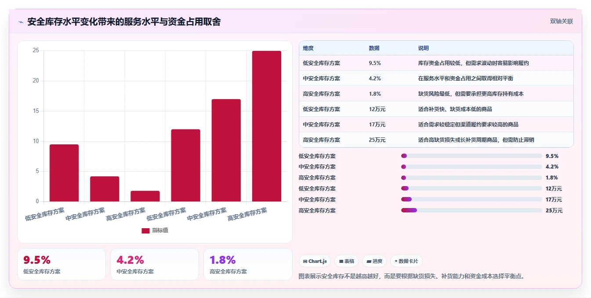Click the progress bar labeled 4.2%
This screenshot has width=591, height=298.
point(471,167)
